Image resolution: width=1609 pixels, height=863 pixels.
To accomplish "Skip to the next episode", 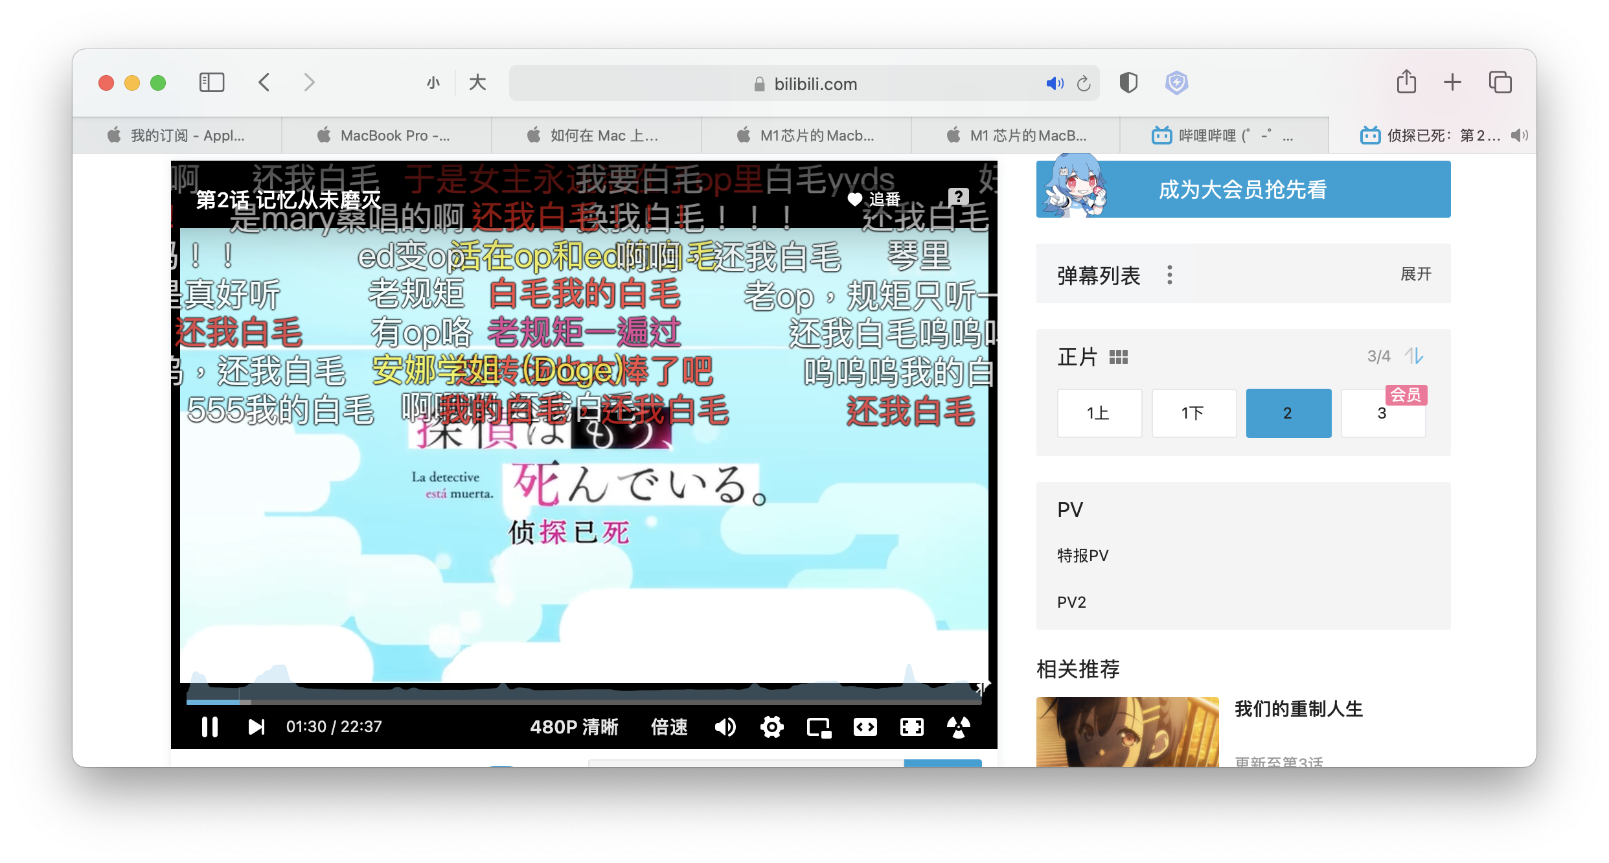I will 257,727.
